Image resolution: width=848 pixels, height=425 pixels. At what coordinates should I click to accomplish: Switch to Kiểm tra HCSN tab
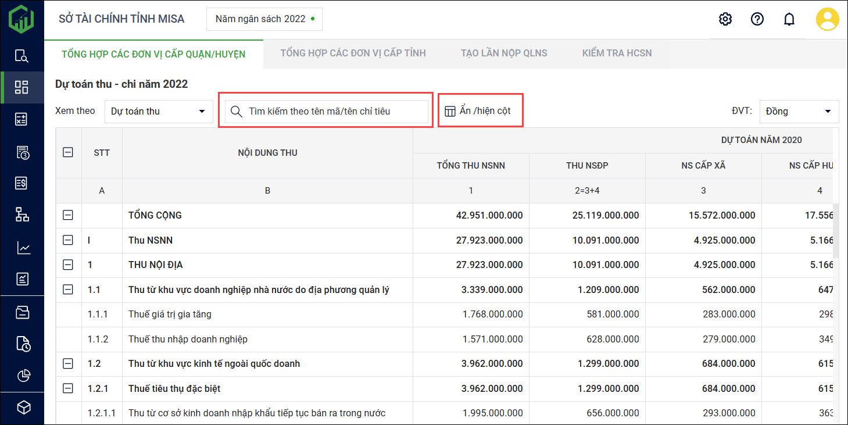[617, 53]
